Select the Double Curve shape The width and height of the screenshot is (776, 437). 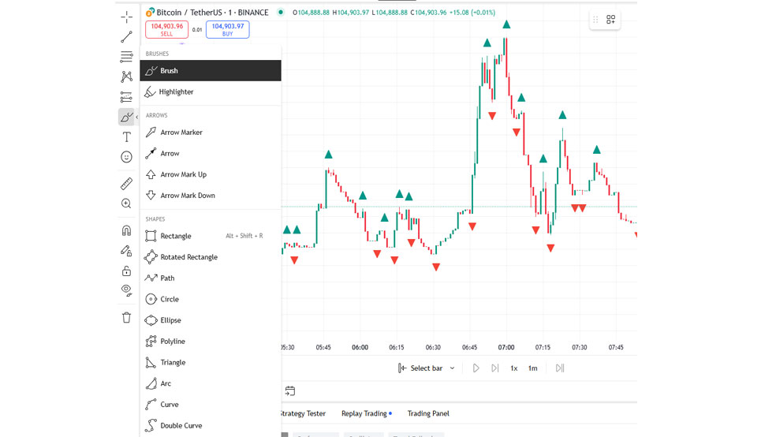[x=211, y=425]
